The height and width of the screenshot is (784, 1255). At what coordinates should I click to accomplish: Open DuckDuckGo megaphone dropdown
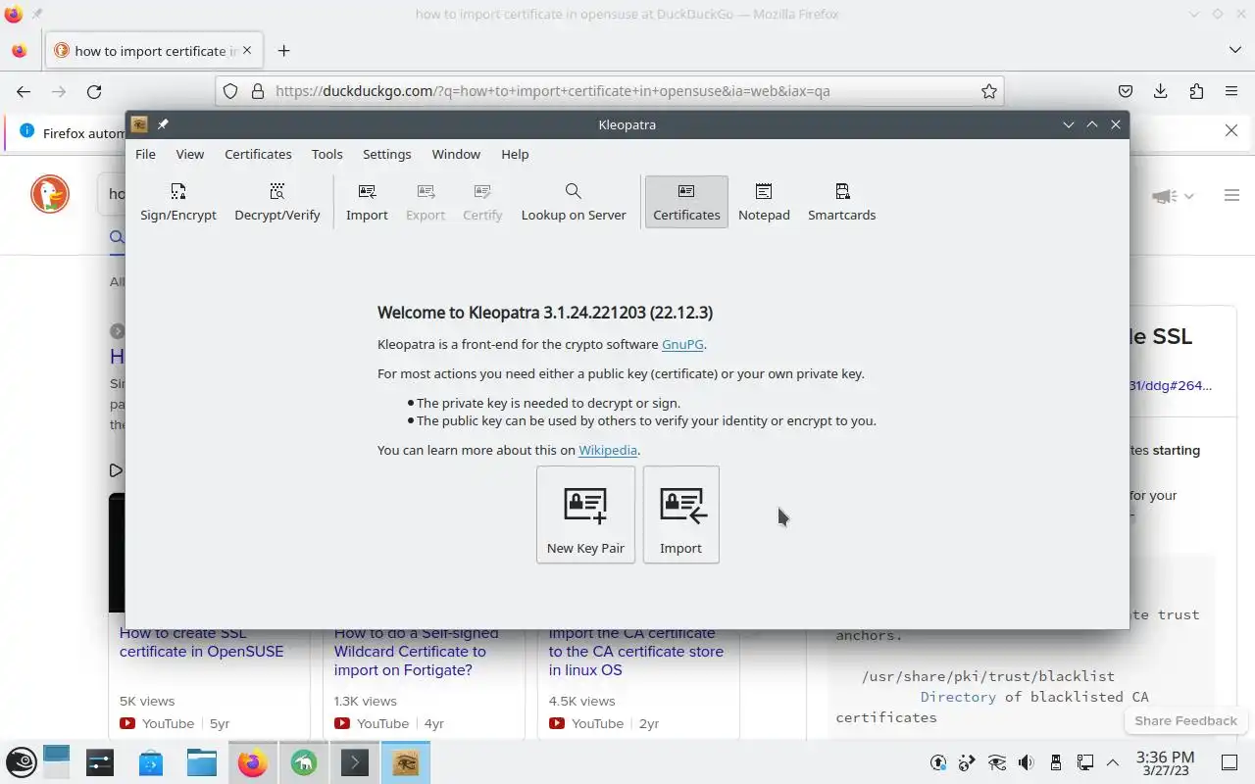point(1173,196)
